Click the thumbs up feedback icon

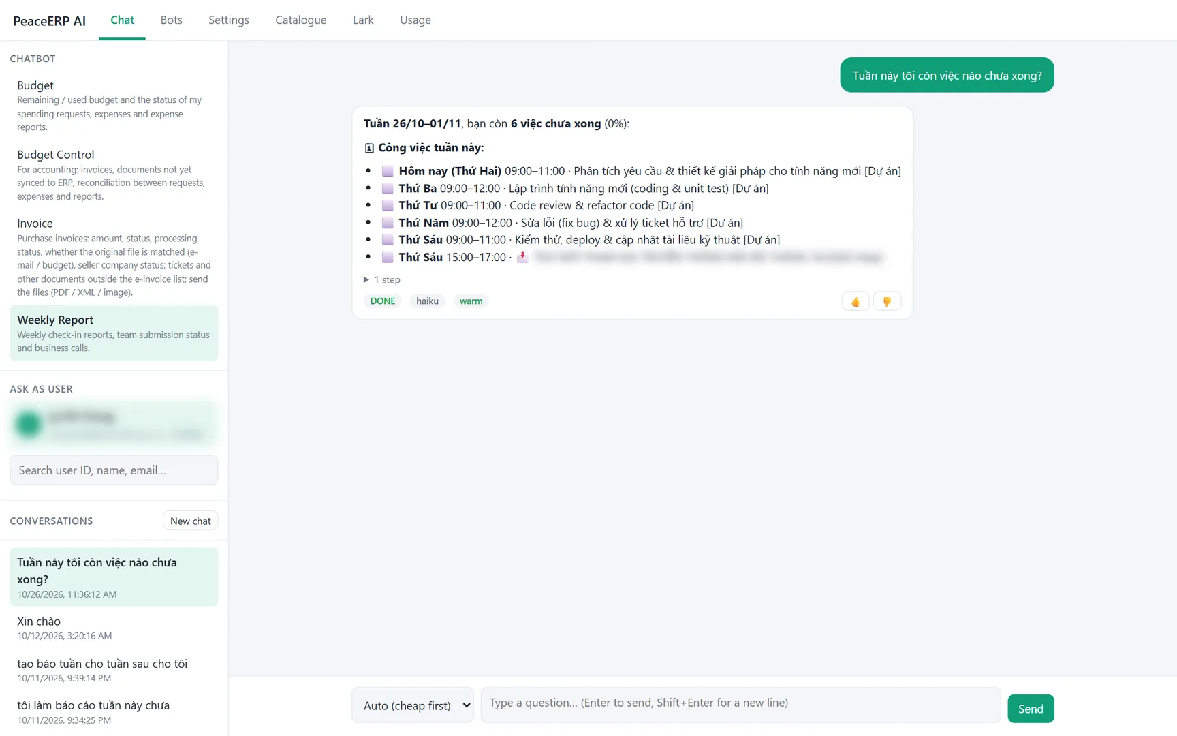pyautogui.click(x=856, y=301)
